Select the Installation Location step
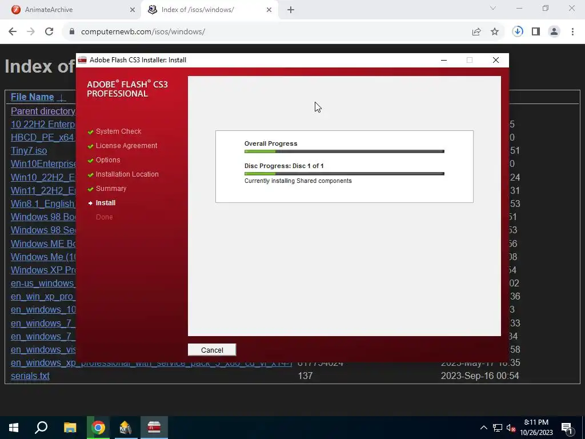585x439 pixels. point(127,174)
